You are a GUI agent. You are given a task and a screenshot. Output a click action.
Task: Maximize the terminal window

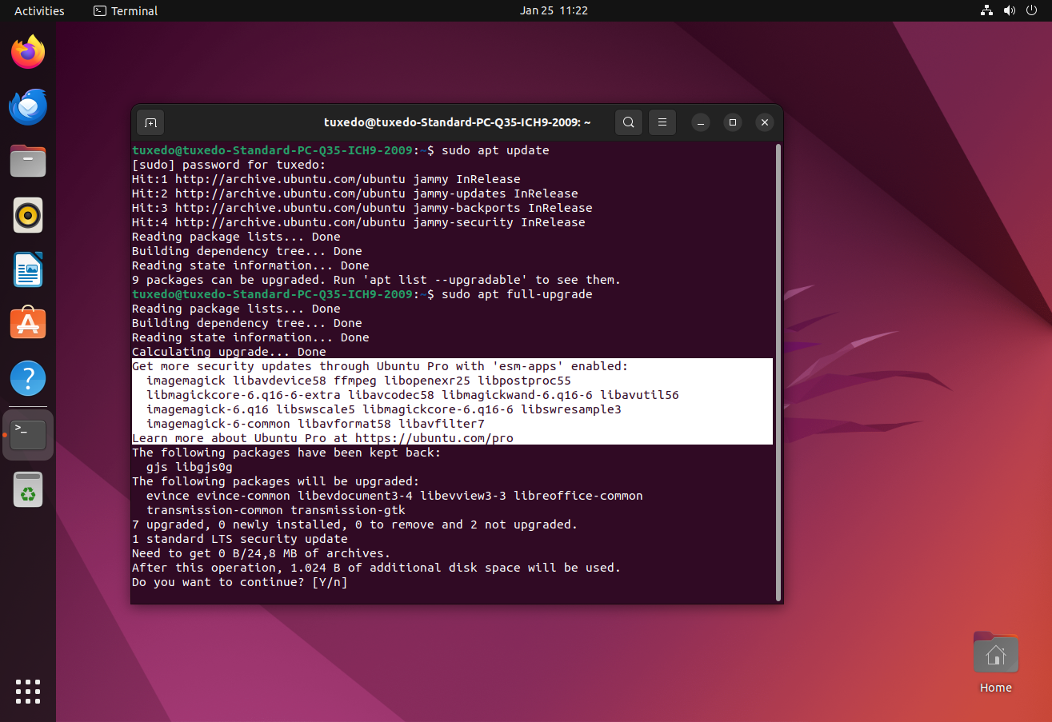732,122
